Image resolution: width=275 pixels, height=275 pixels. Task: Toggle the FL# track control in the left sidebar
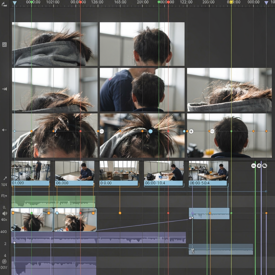coord(4,196)
